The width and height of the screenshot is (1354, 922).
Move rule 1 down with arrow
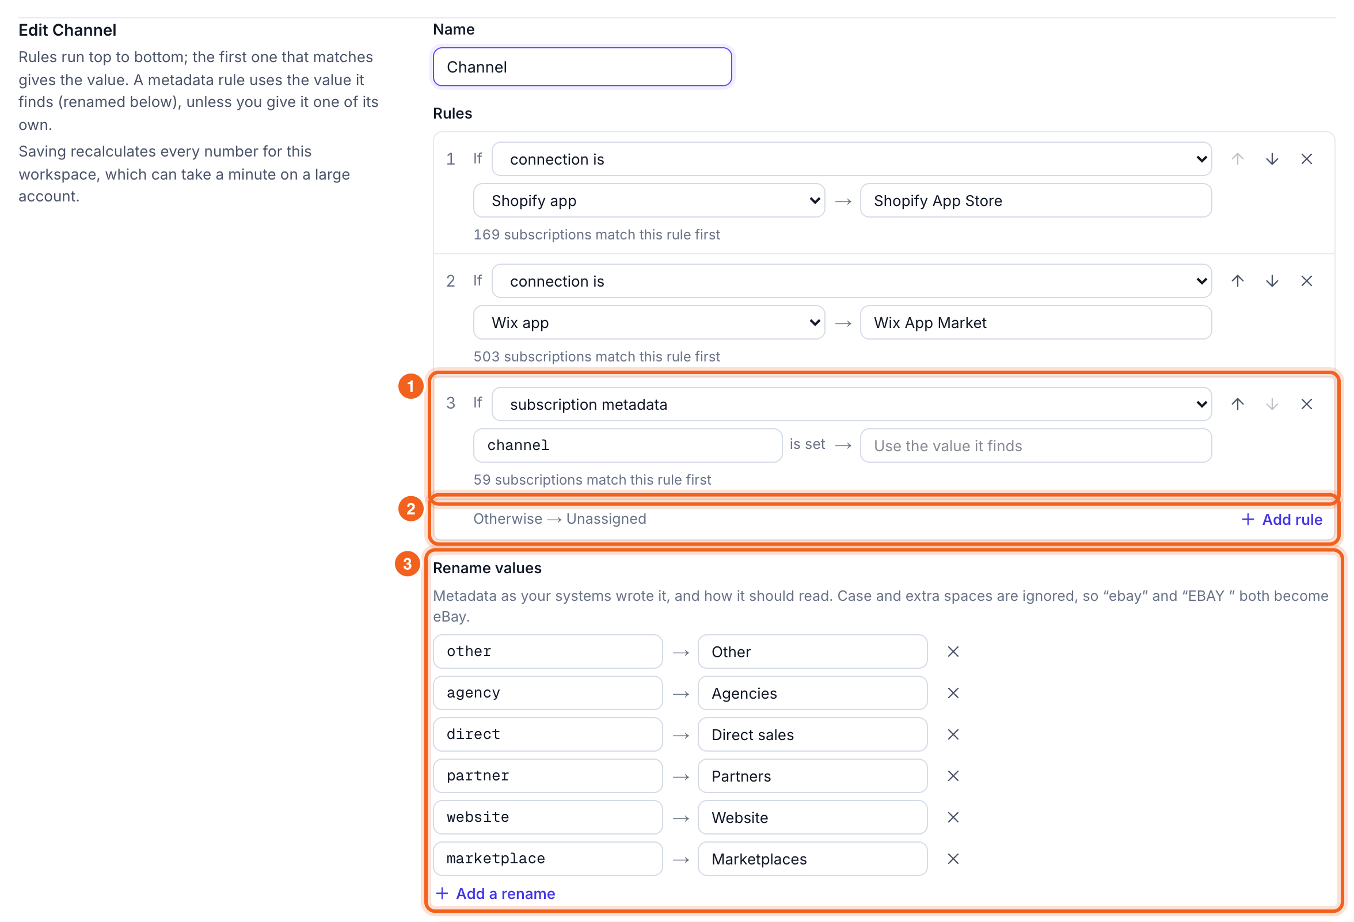(x=1272, y=159)
